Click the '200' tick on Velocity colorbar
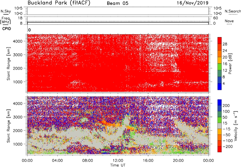The height and width of the screenshot is (167, 241). pyautogui.click(x=226, y=106)
